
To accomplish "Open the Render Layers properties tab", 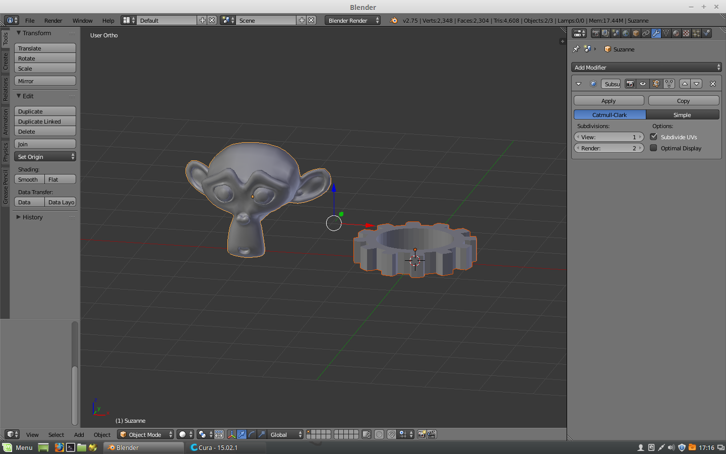I will click(606, 33).
